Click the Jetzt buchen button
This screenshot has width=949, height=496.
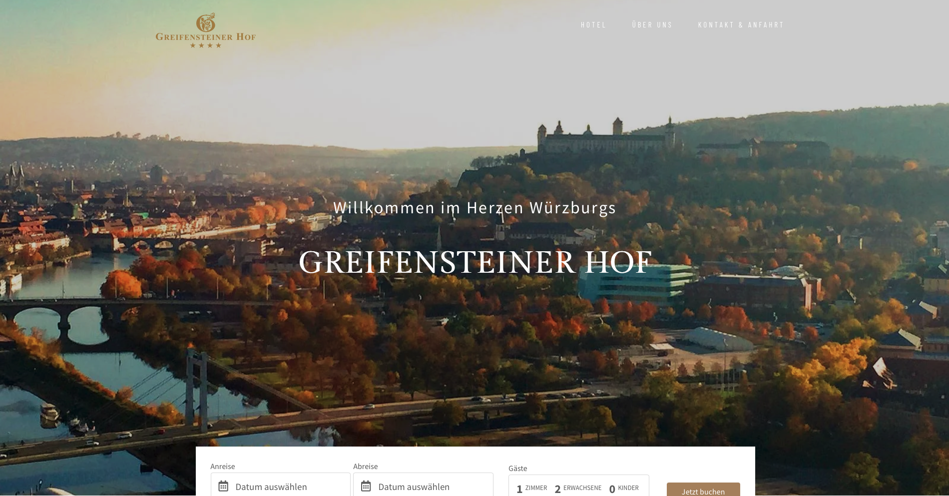click(x=703, y=490)
